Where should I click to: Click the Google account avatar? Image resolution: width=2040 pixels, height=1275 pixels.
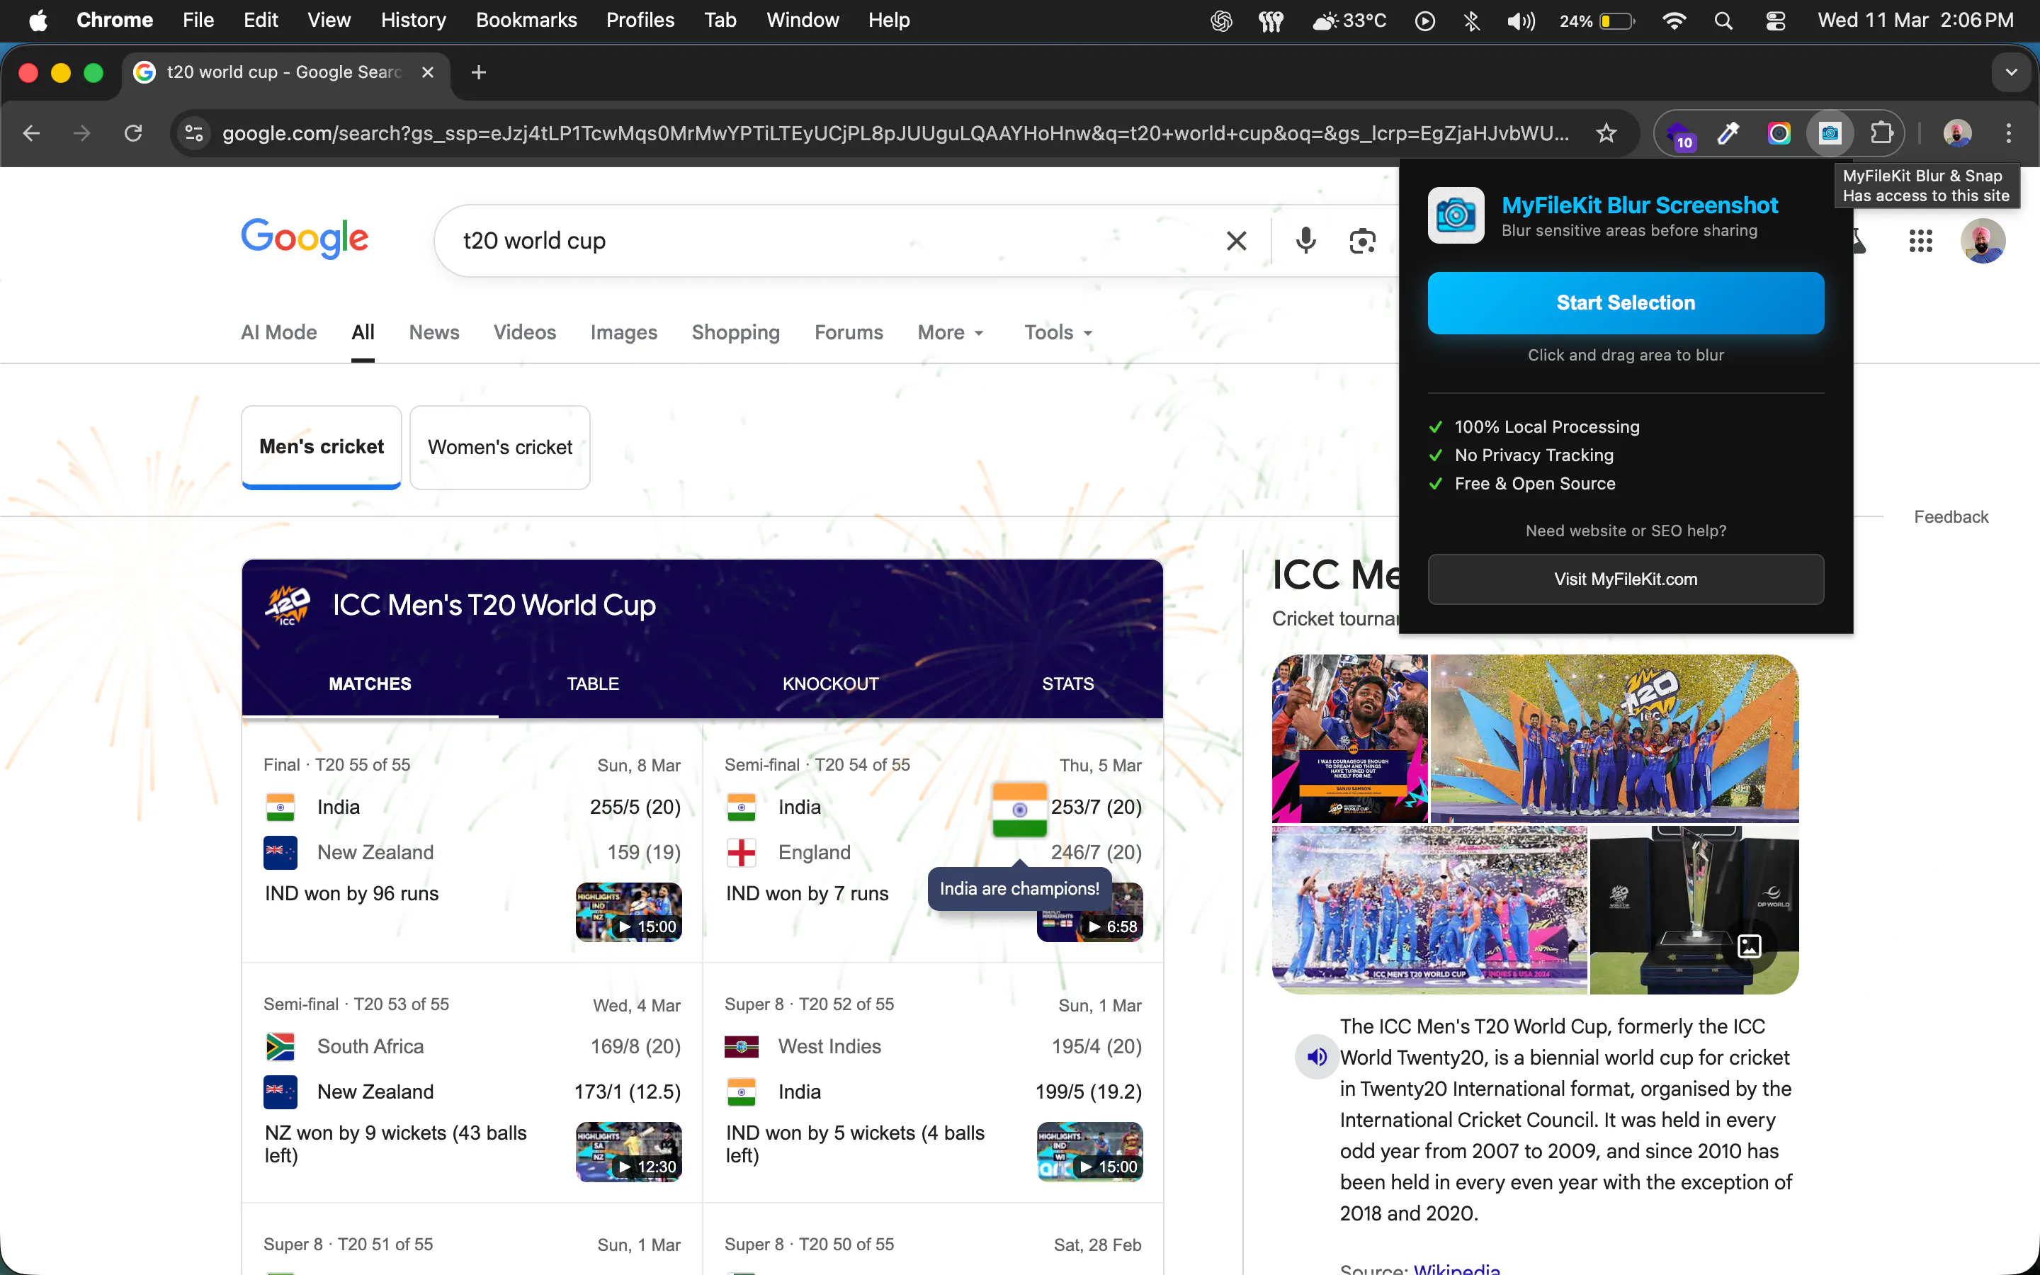[x=1983, y=241]
